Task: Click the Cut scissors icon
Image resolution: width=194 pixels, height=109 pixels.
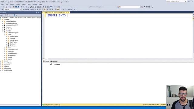Action: tap(43, 7)
